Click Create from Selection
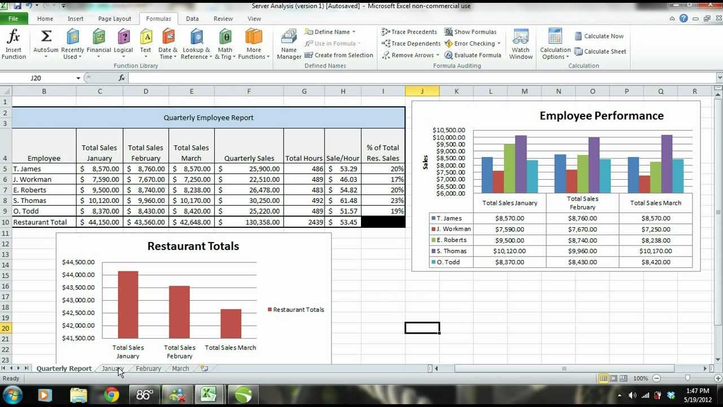The height and width of the screenshot is (407, 723). click(x=339, y=55)
